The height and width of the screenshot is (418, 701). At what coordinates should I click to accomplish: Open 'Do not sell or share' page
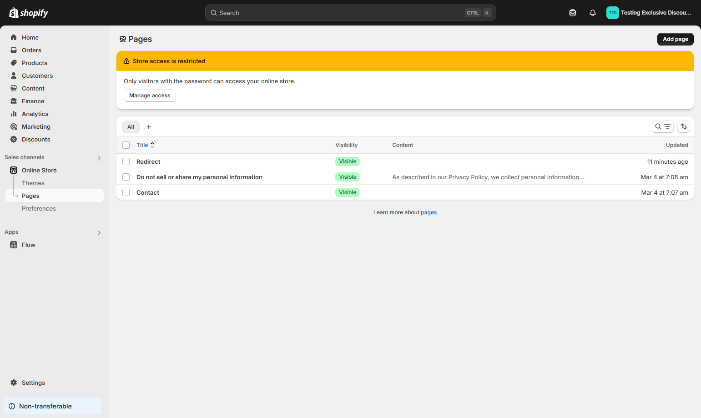click(199, 177)
